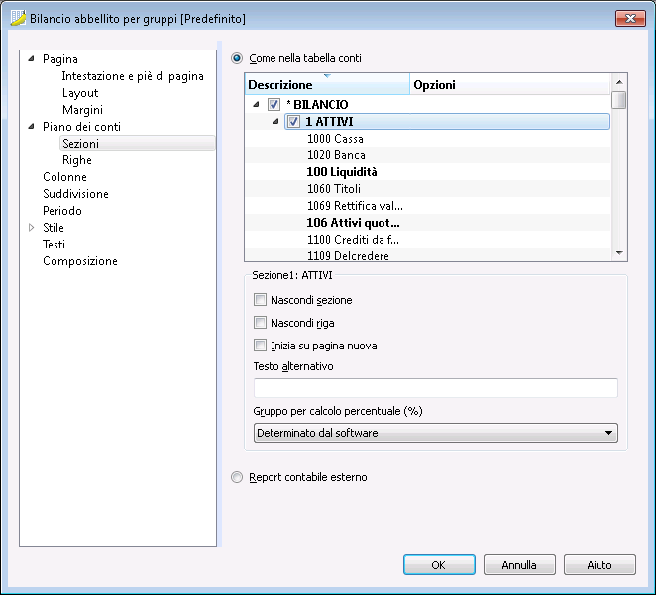Confirm with the OK button
The width and height of the screenshot is (656, 595).
(x=439, y=565)
